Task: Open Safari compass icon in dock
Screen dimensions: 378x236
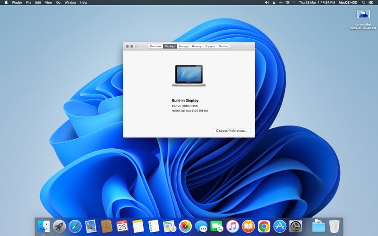Action: (75, 227)
